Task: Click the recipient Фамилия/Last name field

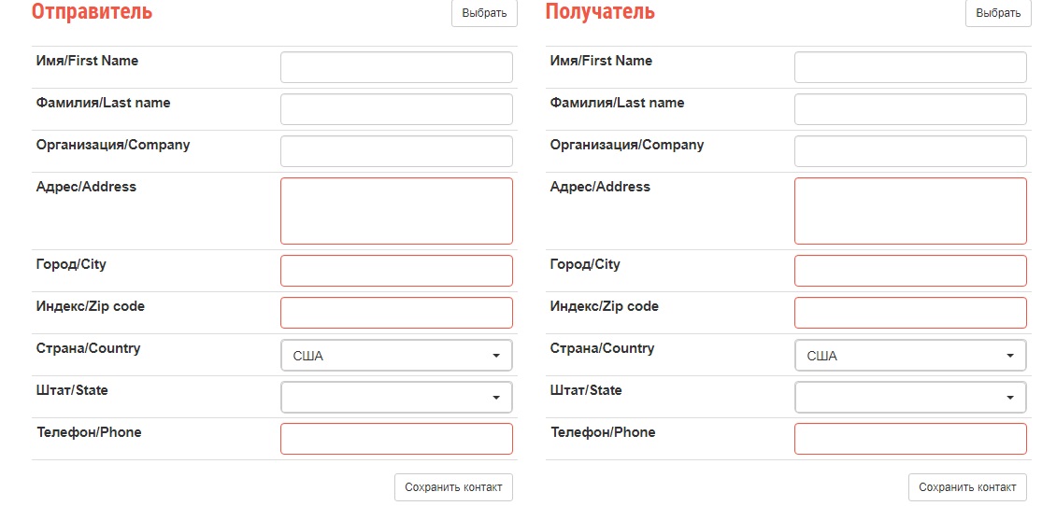Action: [x=910, y=109]
